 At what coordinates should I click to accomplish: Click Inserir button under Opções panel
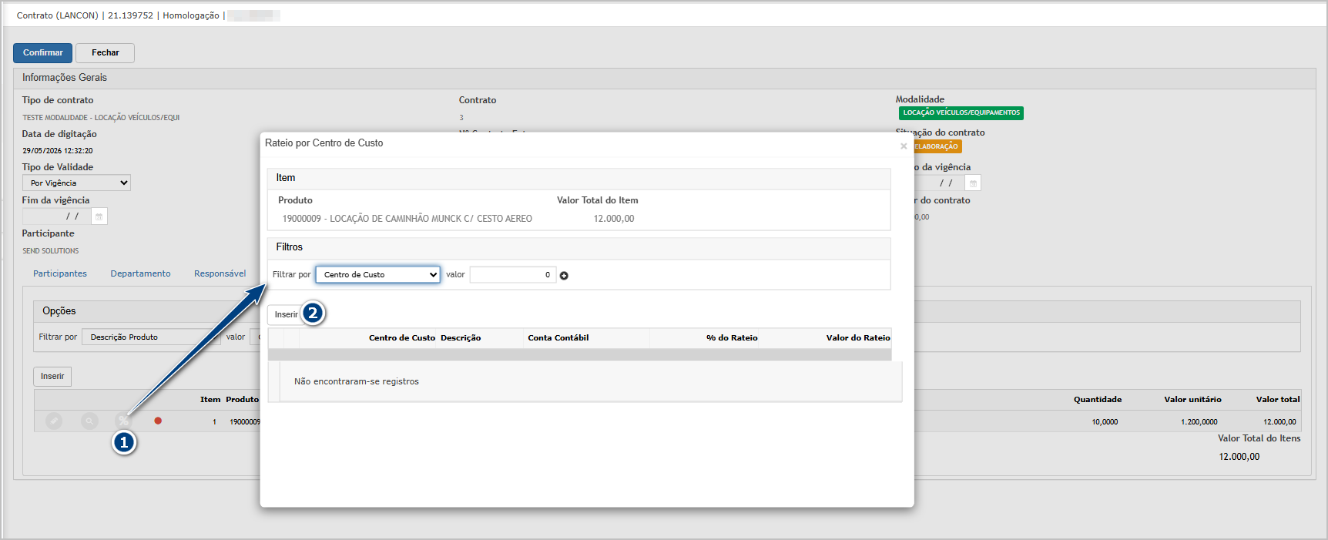click(x=52, y=376)
